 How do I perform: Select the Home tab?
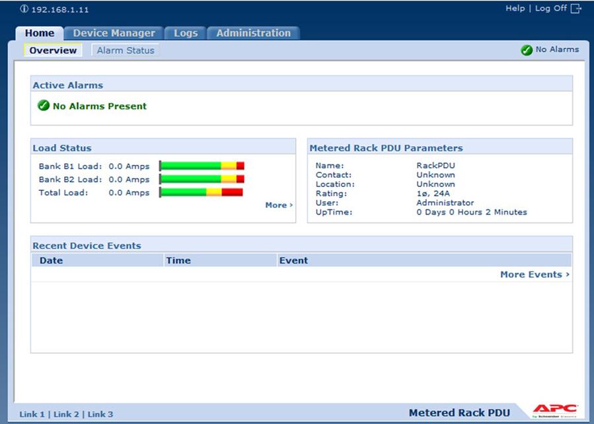tap(40, 33)
